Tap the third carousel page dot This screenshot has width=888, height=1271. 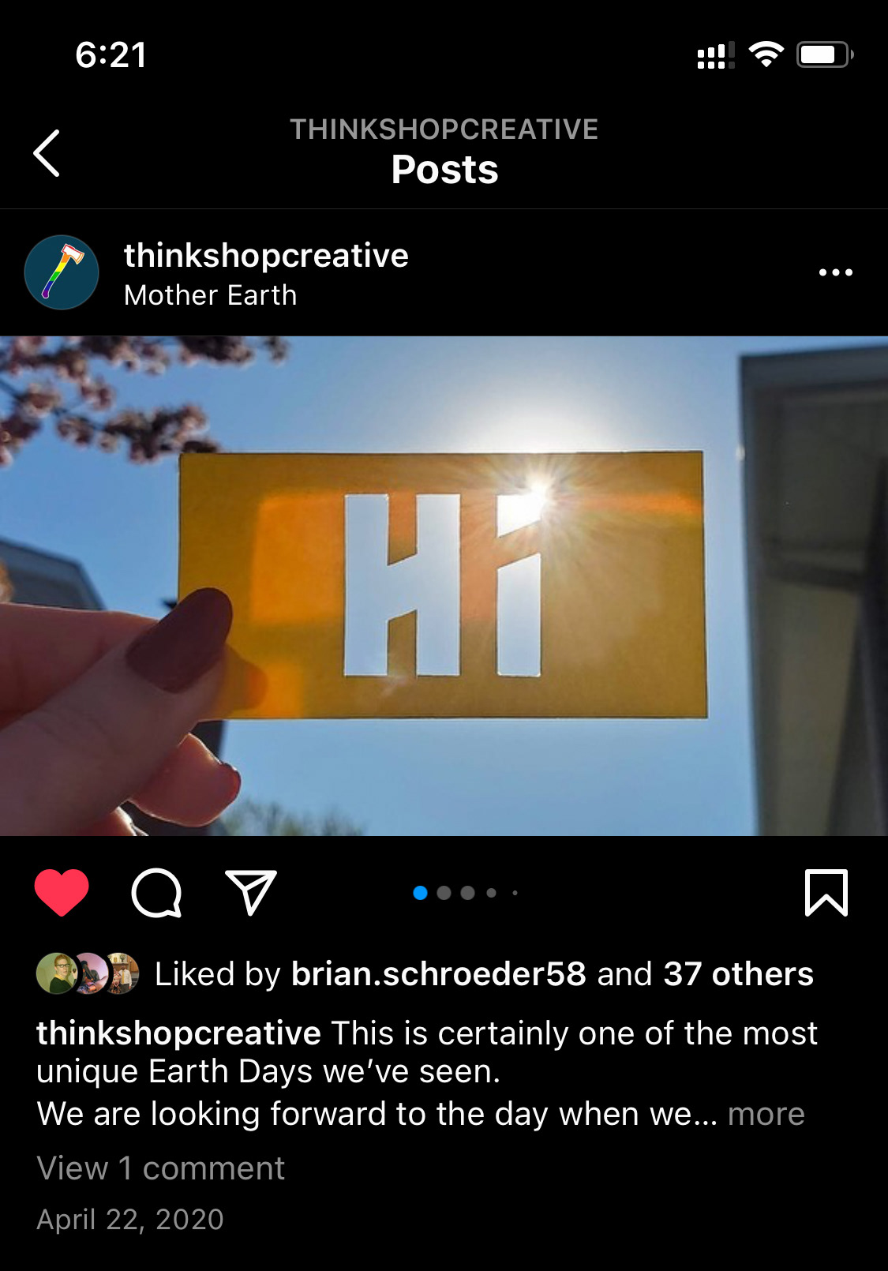[x=468, y=893]
